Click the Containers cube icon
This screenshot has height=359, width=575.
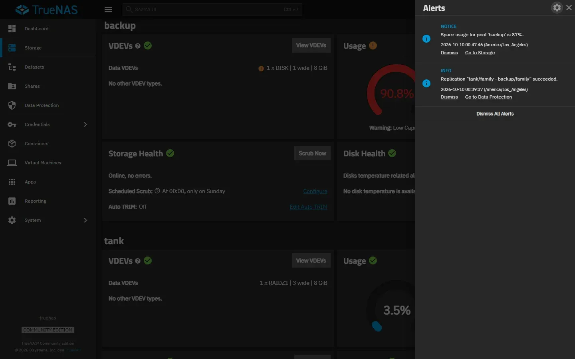(12, 144)
